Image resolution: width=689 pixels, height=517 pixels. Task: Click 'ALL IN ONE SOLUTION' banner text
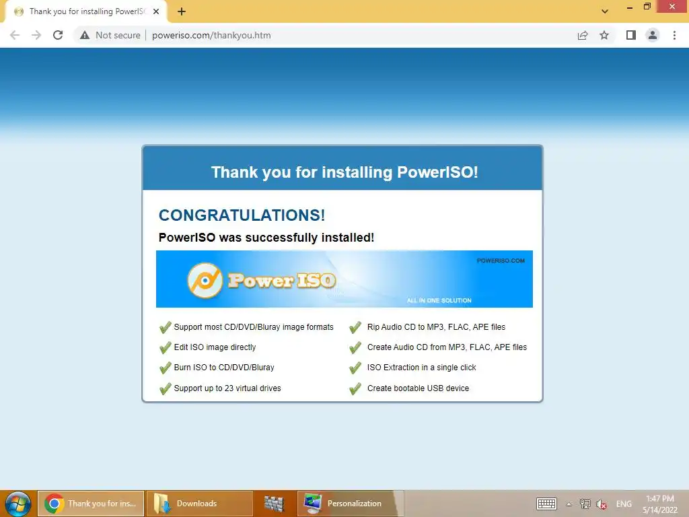pos(439,300)
